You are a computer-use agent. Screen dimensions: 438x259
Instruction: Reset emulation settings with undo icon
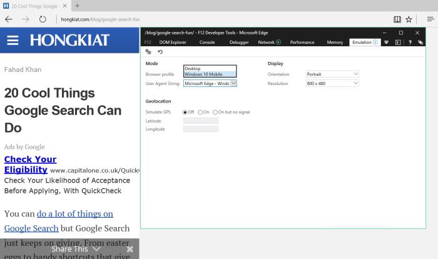pyautogui.click(x=160, y=52)
